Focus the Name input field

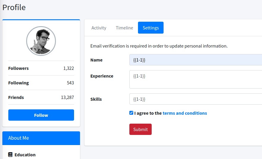coord(196,60)
